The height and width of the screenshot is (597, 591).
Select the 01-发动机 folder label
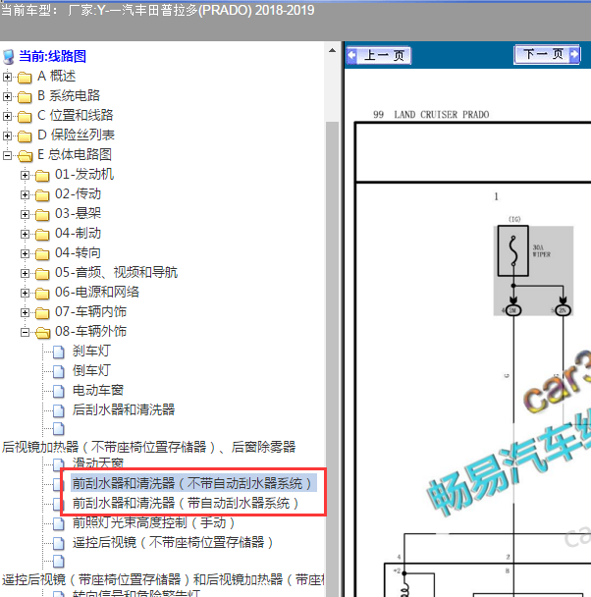tap(84, 175)
